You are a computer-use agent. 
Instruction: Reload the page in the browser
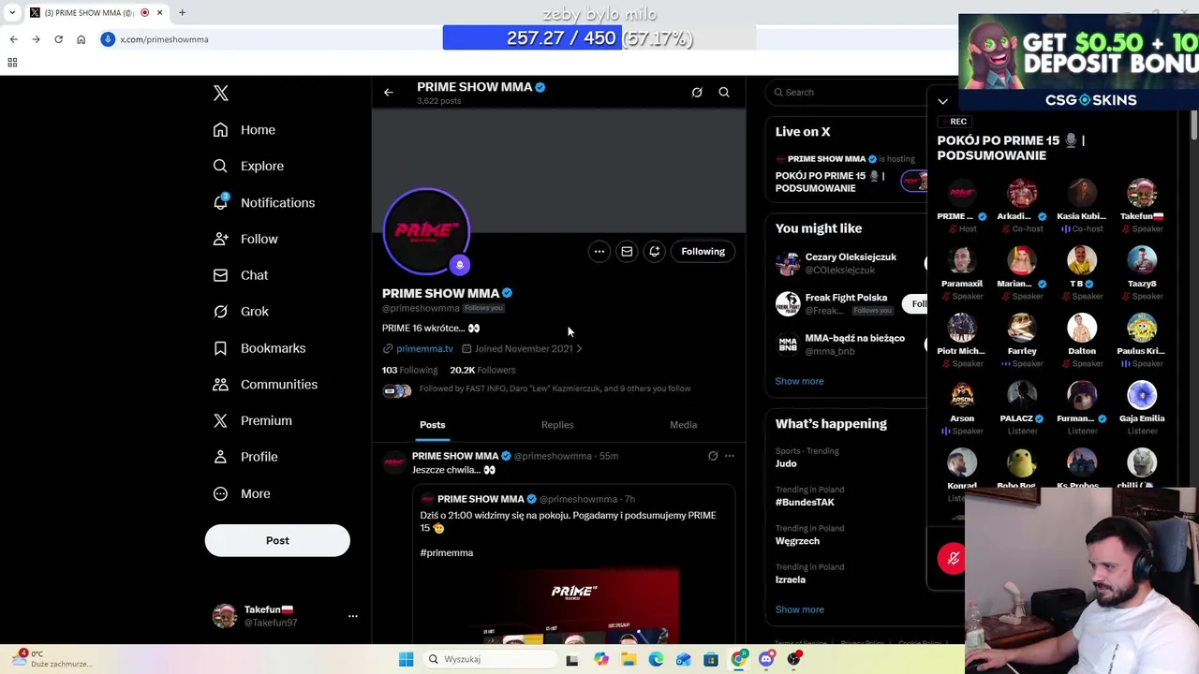pyautogui.click(x=58, y=39)
